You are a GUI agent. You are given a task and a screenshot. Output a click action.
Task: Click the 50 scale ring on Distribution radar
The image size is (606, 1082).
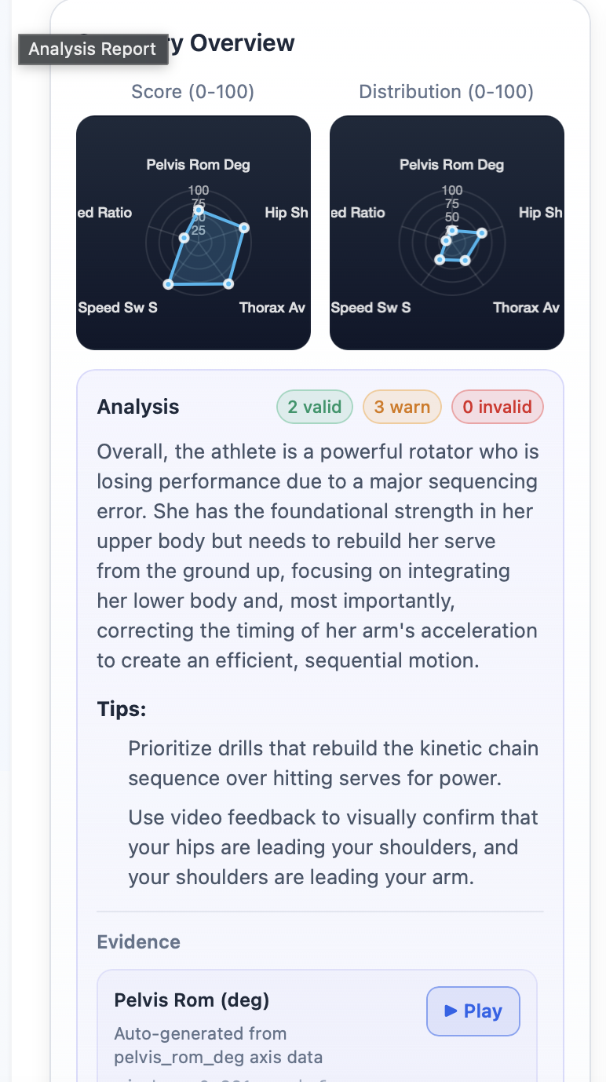point(451,218)
